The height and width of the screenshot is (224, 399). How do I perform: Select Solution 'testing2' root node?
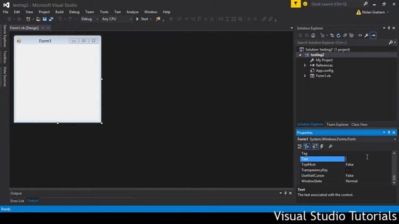[327, 50]
